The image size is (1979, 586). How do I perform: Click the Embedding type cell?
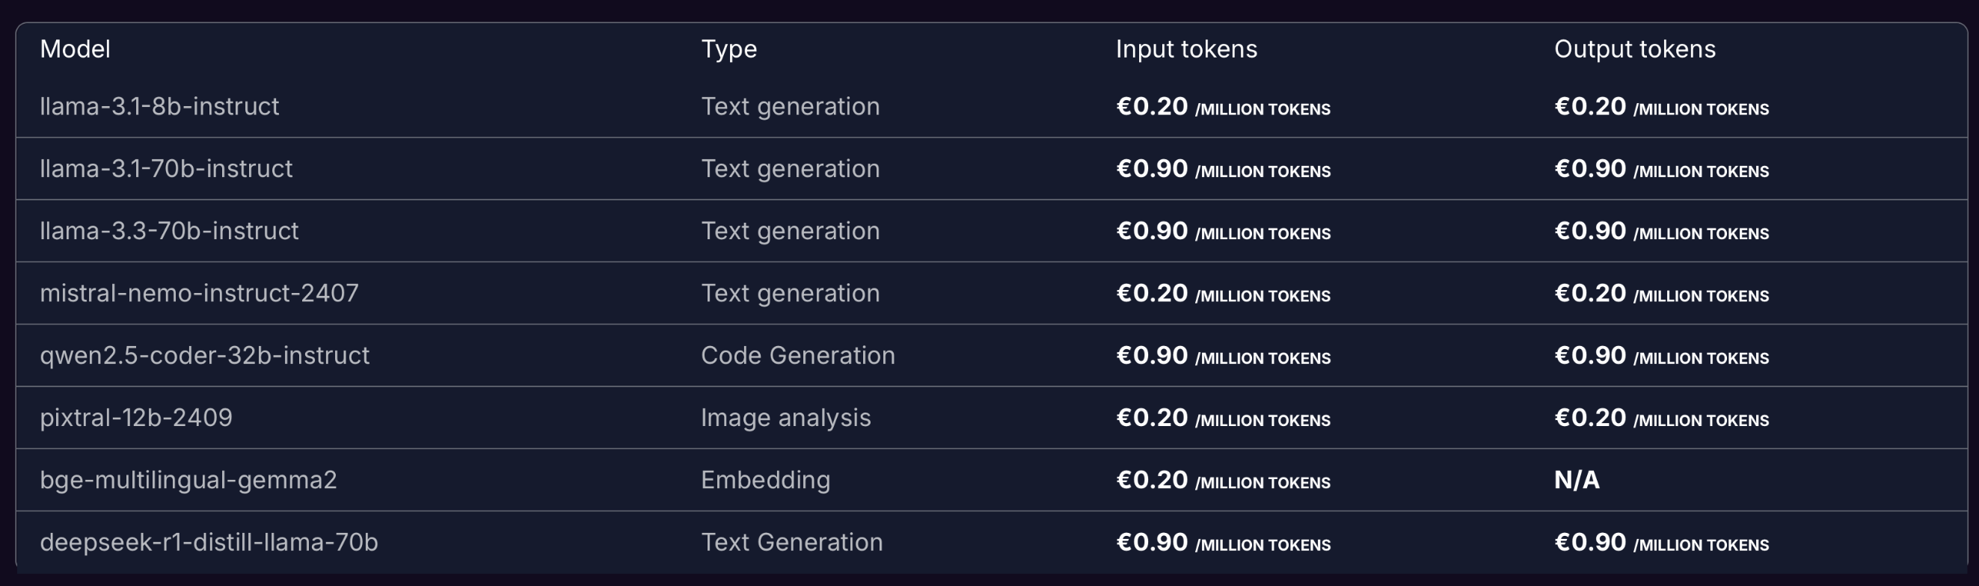coord(765,479)
